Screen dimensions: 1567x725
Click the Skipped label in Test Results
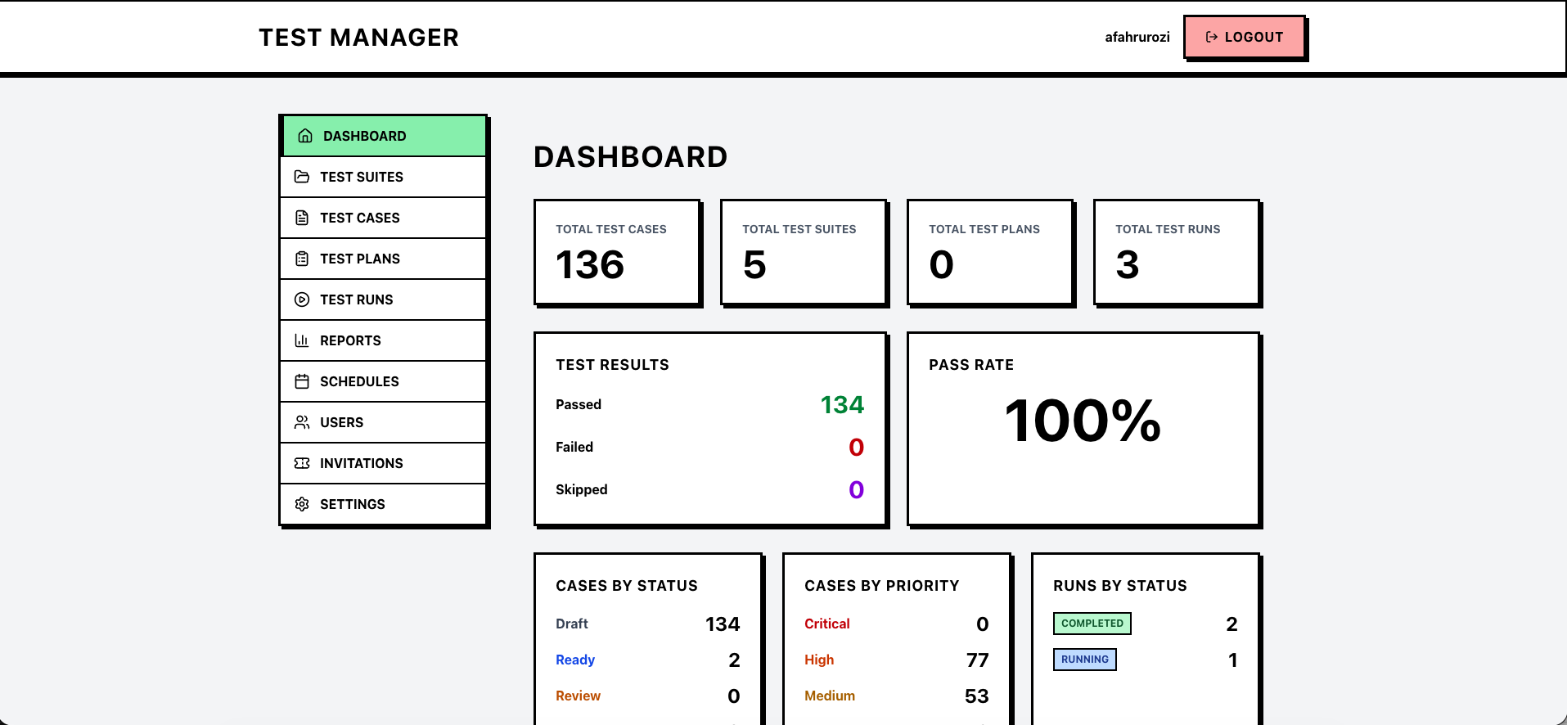coord(582,489)
